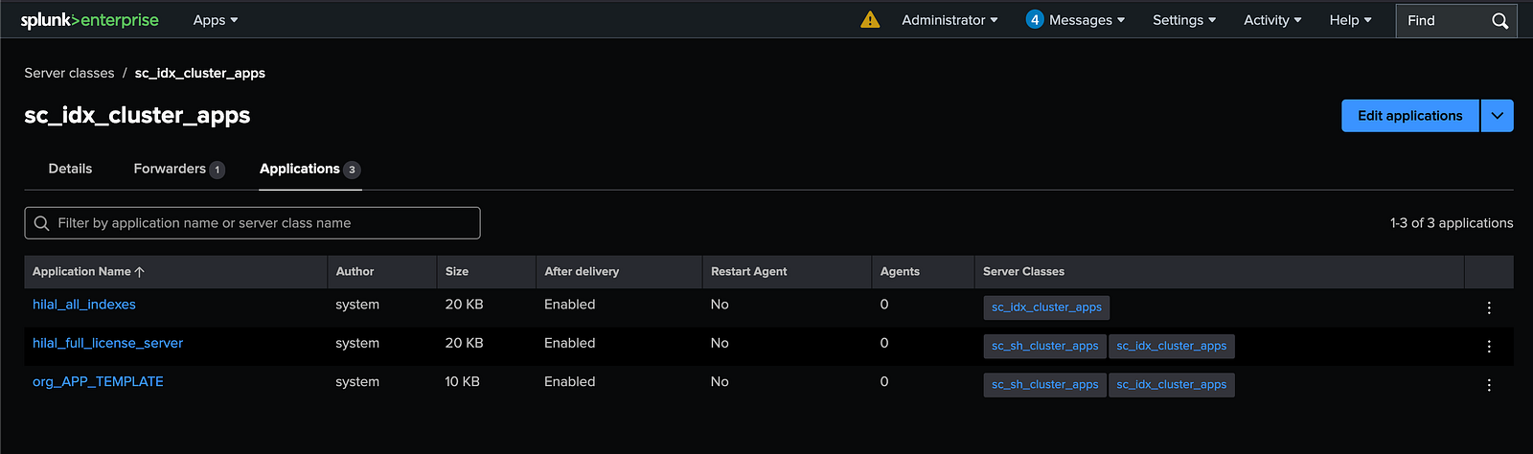
Task: Open the Apps dropdown menu
Action: pyautogui.click(x=216, y=20)
